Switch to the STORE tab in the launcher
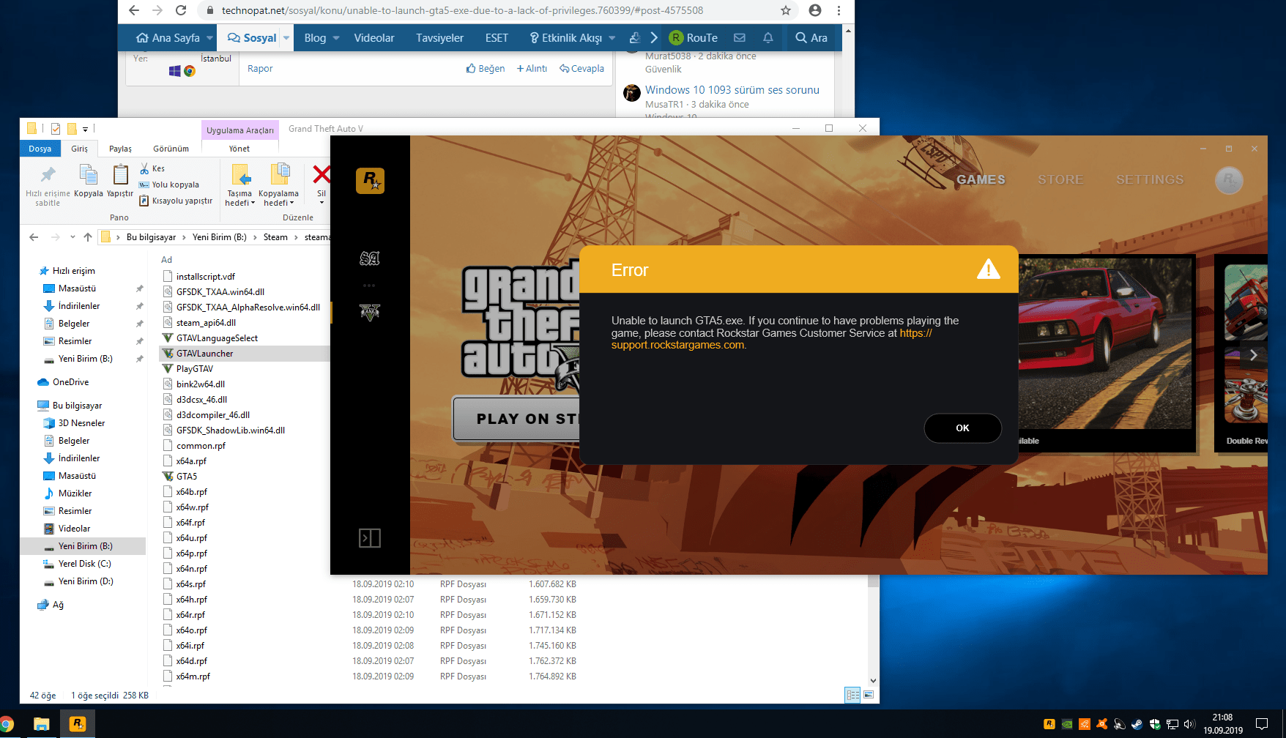Viewport: 1286px width, 738px height. point(1060,179)
